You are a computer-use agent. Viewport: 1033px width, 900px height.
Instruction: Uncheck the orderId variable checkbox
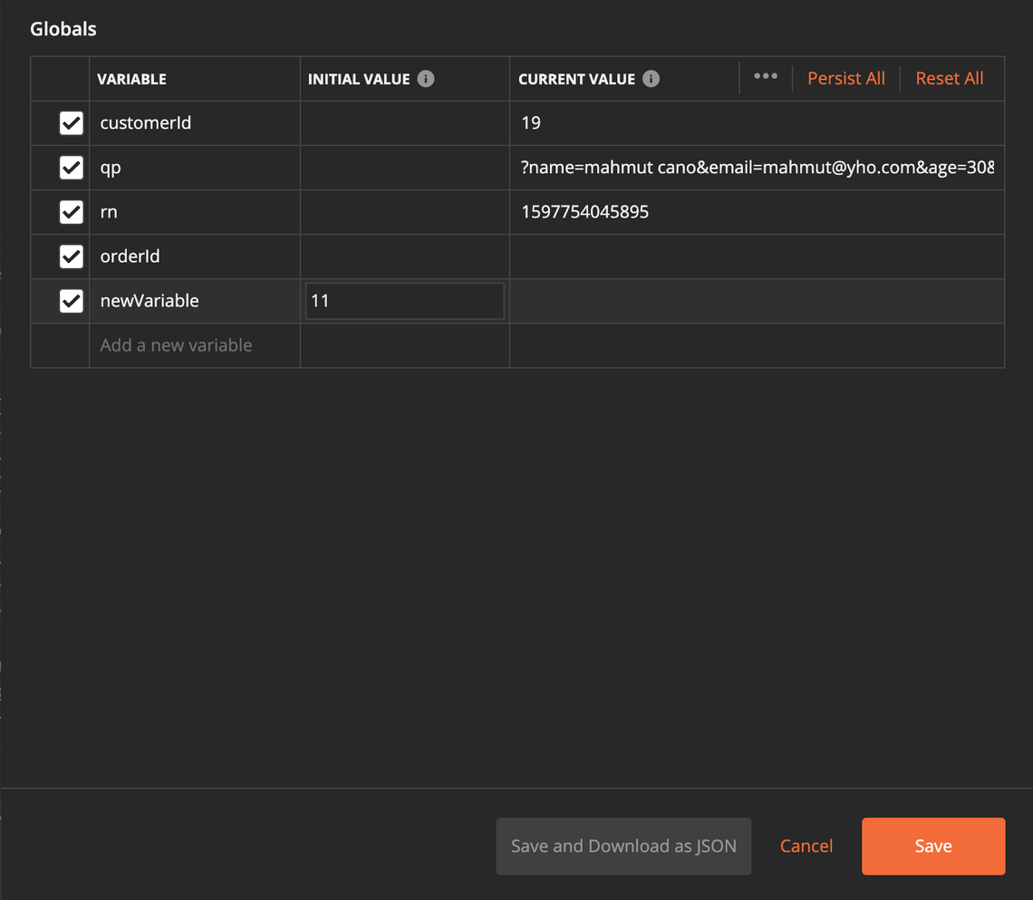[72, 256]
